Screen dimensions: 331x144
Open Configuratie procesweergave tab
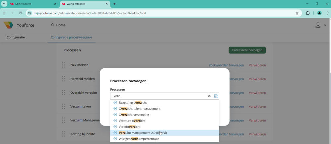pyautogui.click(x=71, y=37)
